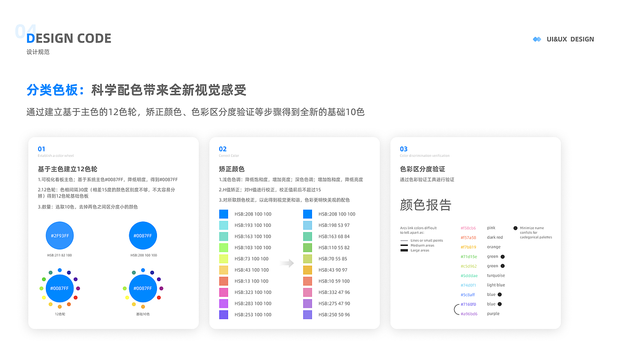Click the blue double-diamond UI&UX logo icon
The image size is (632, 355).
pyautogui.click(x=536, y=39)
